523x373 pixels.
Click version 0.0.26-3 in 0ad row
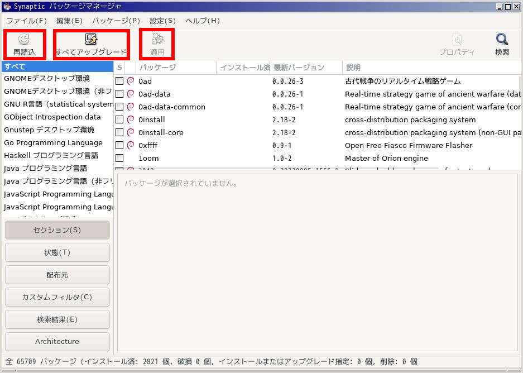(x=288, y=81)
